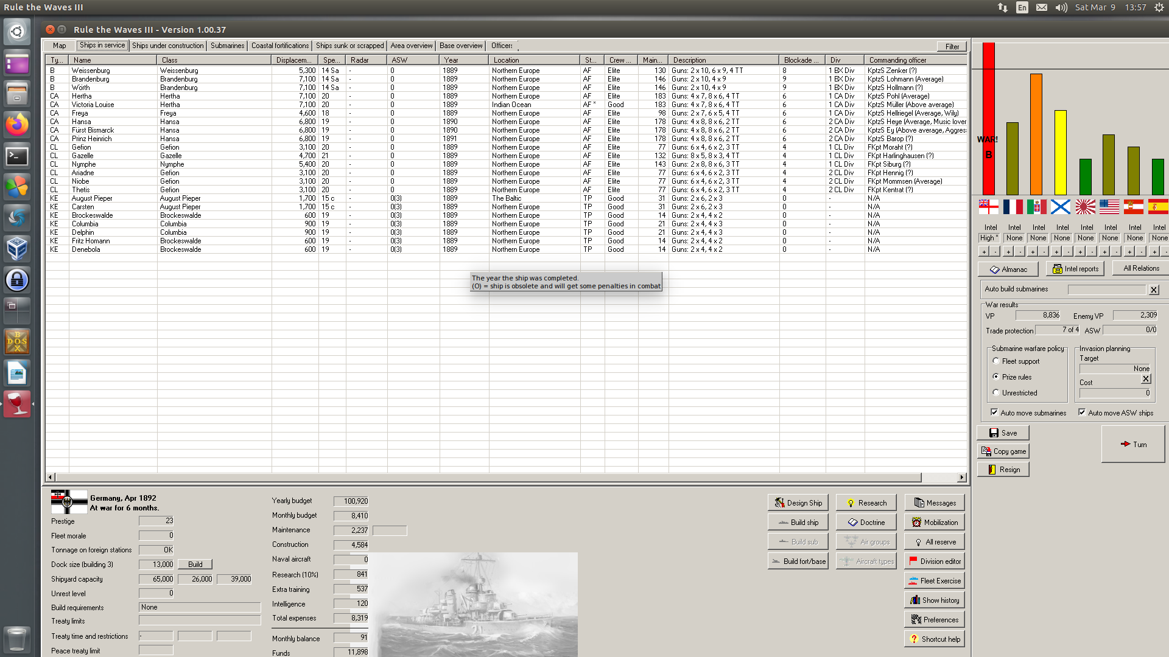Click the Resign button
The width and height of the screenshot is (1169, 657).
click(1003, 470)
